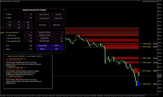Click the Spread value 12.0
Screen dimensions: 163x97
point(31,49)
